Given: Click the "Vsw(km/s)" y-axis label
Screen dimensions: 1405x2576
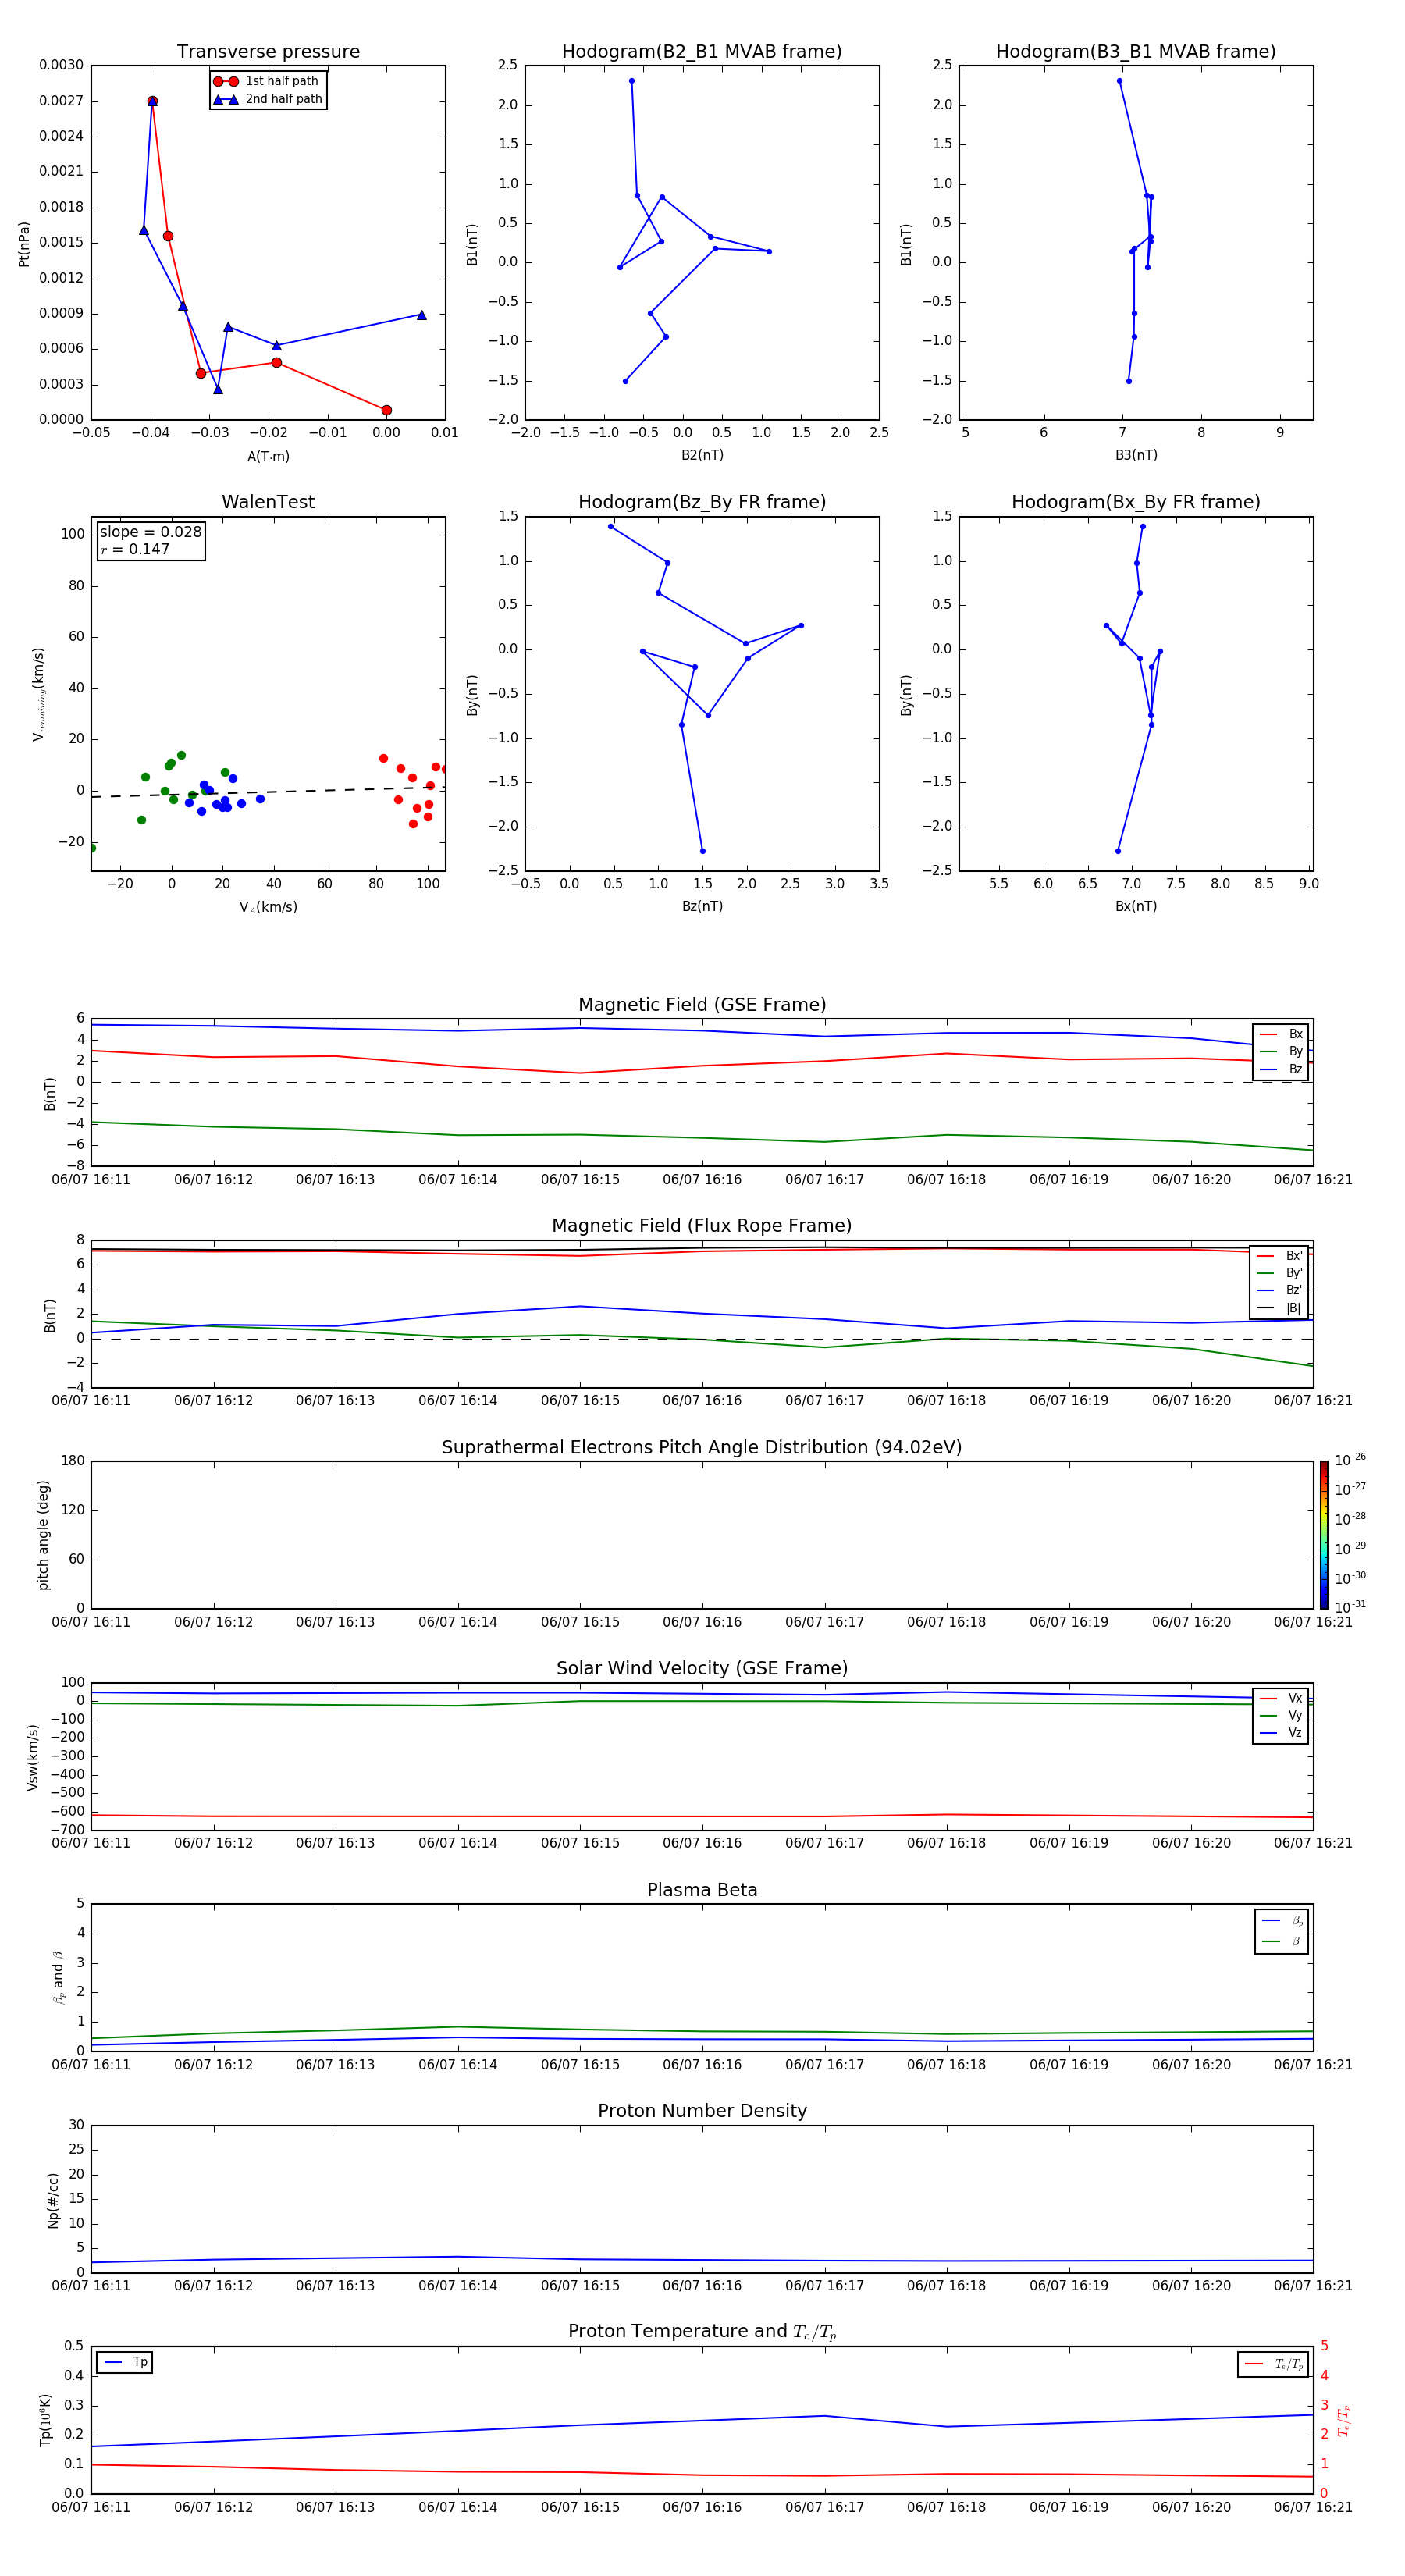Looking at the screenshot, I should point(33,1757).
